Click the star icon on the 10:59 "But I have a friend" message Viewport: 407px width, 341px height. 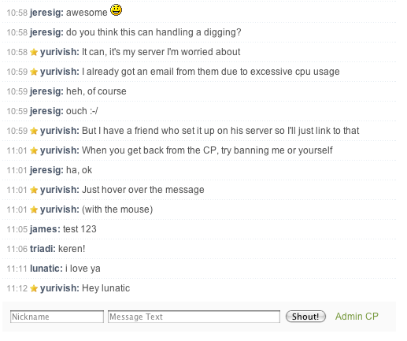pos(34,131)
